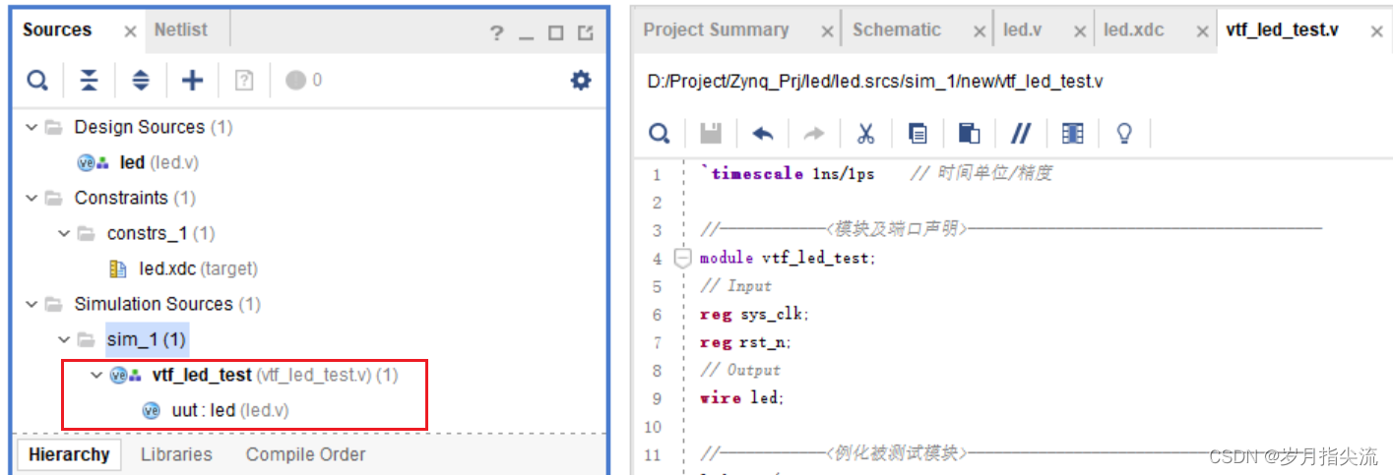Select led.xdc (target) constraint file
1393x475 pixels.
pos(184,268)
